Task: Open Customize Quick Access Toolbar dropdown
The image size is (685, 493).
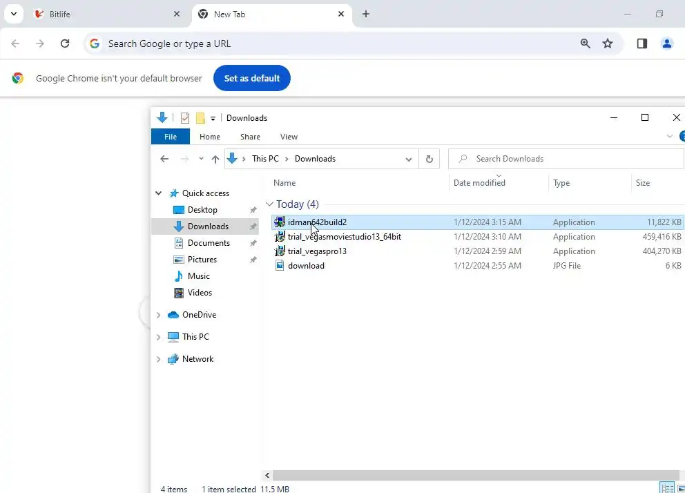Action: point(213,118)
